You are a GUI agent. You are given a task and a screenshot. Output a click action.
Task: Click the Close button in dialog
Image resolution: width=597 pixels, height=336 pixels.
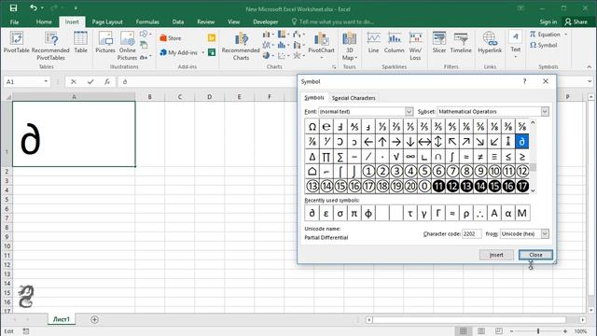[x=535, y=255]
